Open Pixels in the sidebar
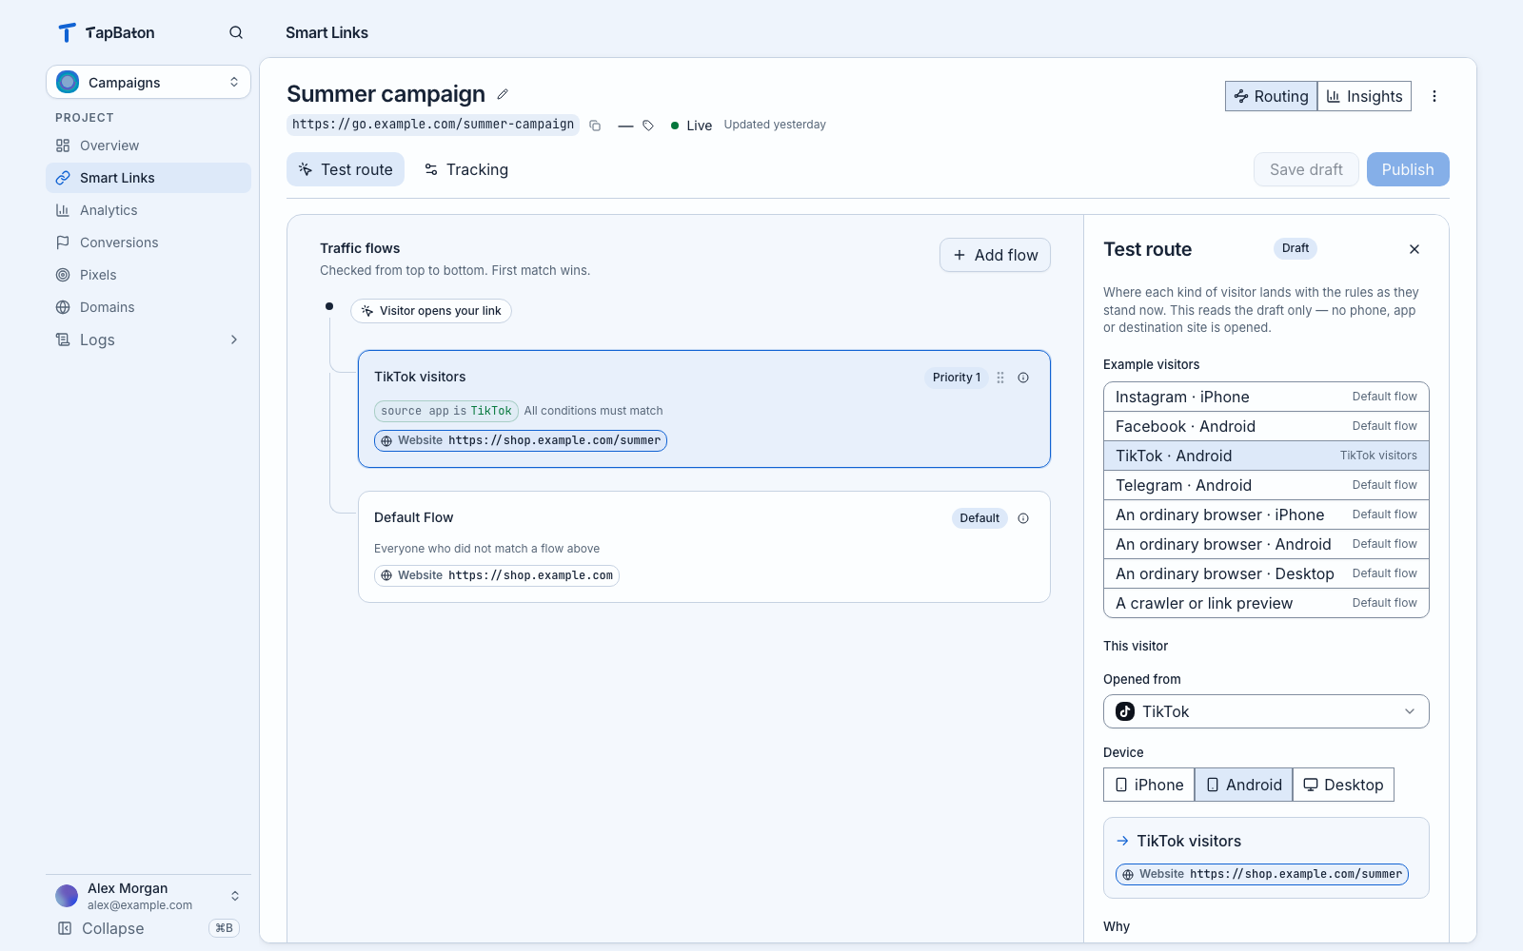The width and height of the screenshot is (1523, 951). (x=148, y=275)
